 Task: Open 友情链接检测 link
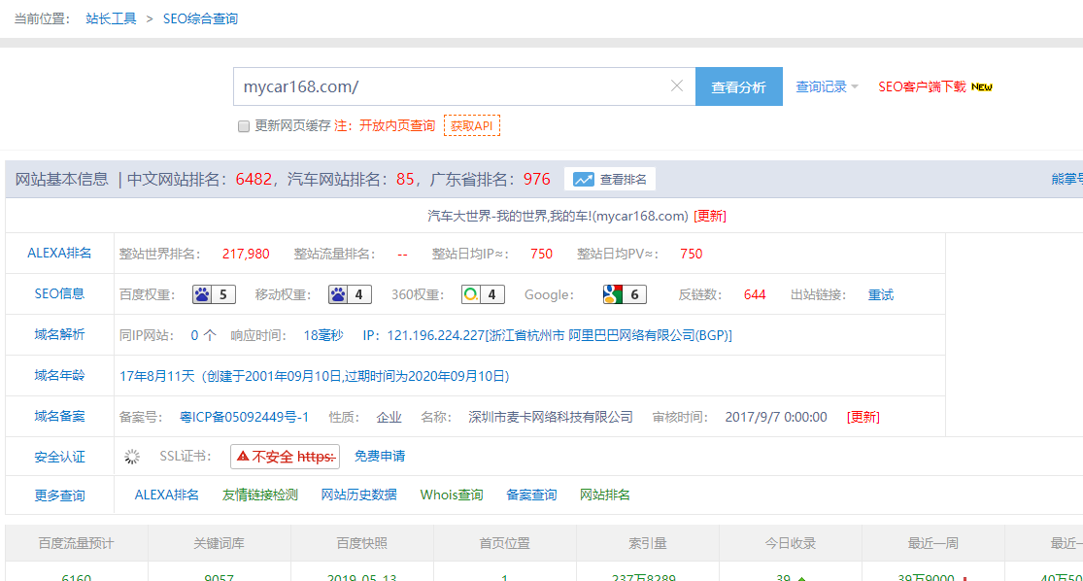(x=259, y=495)
